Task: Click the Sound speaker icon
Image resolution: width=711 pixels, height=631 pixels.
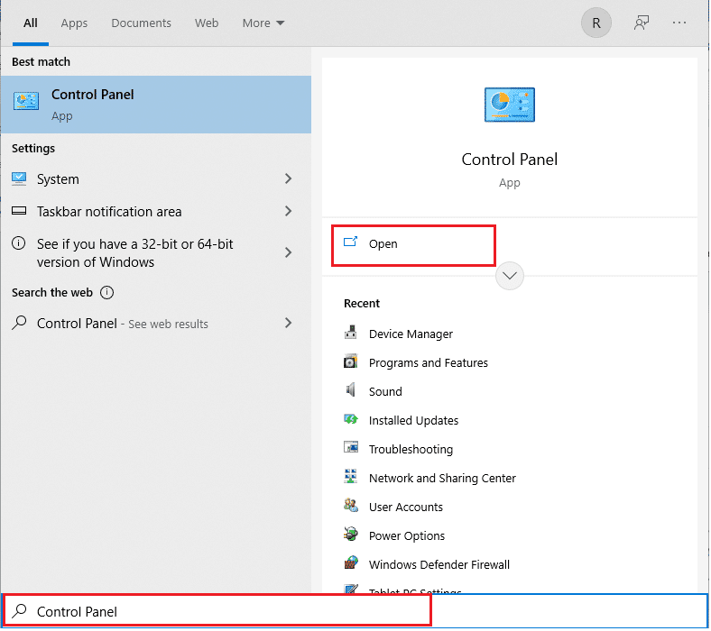Action: (351, 391)
